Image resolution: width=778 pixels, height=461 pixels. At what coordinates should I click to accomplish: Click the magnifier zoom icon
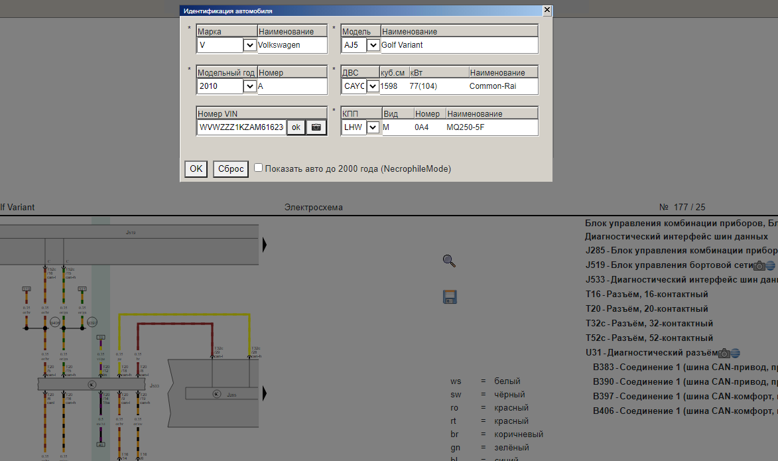point(449,261)
